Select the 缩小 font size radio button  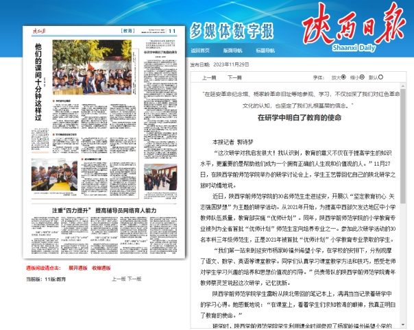[x=362, y=77]
